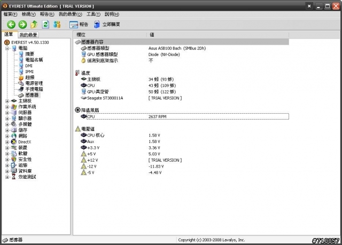Select the 電腦名稱 tree item
The image size is (342, 245).
click(x=34, y=60)
